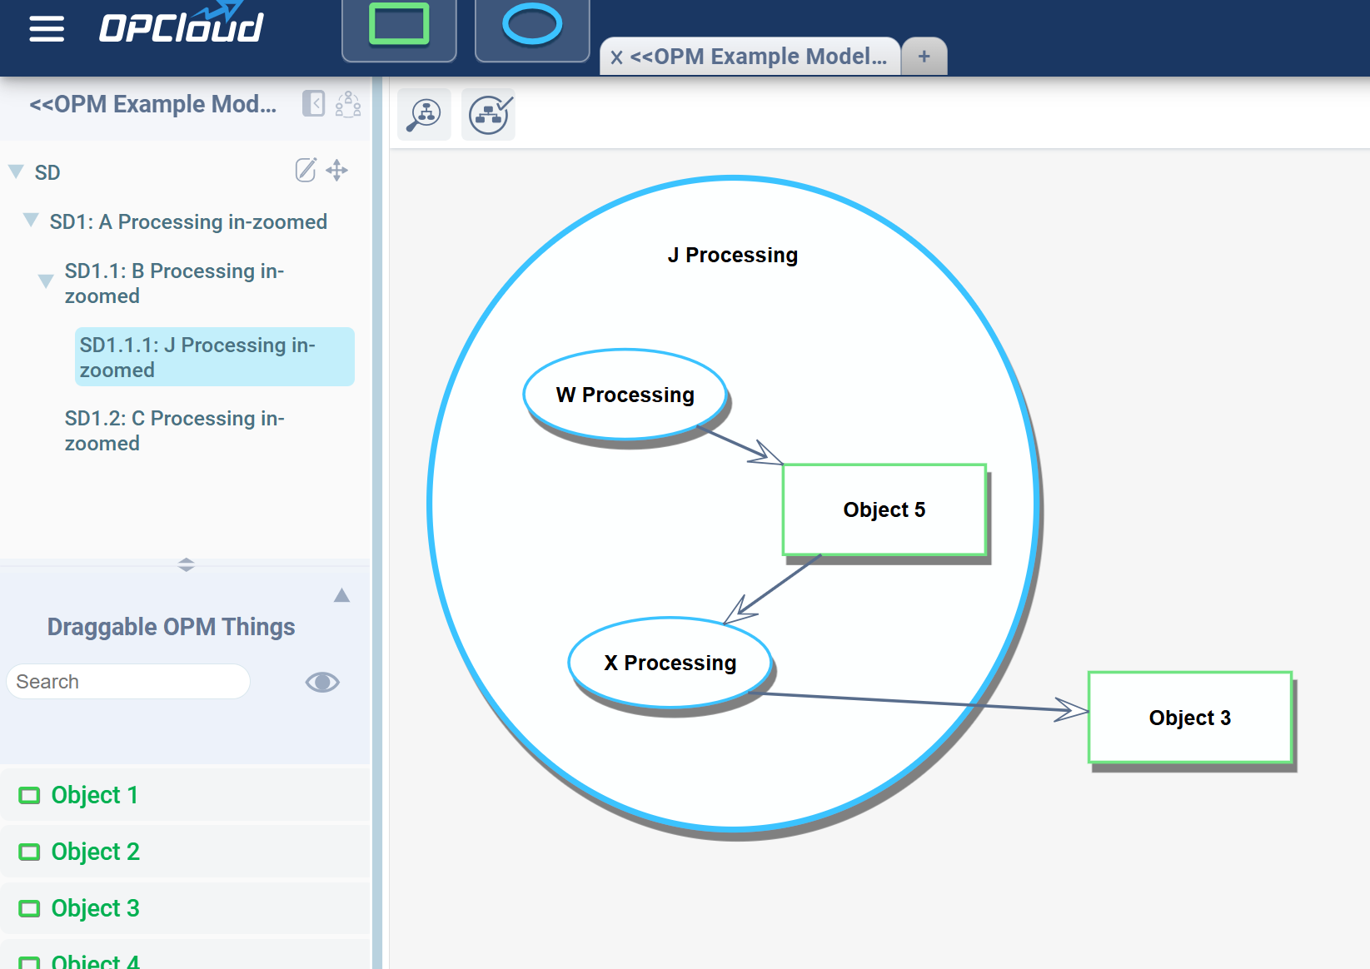Click the panel resize divider handle
Screen dimensions: 1370x969
[x=186, y=564]
